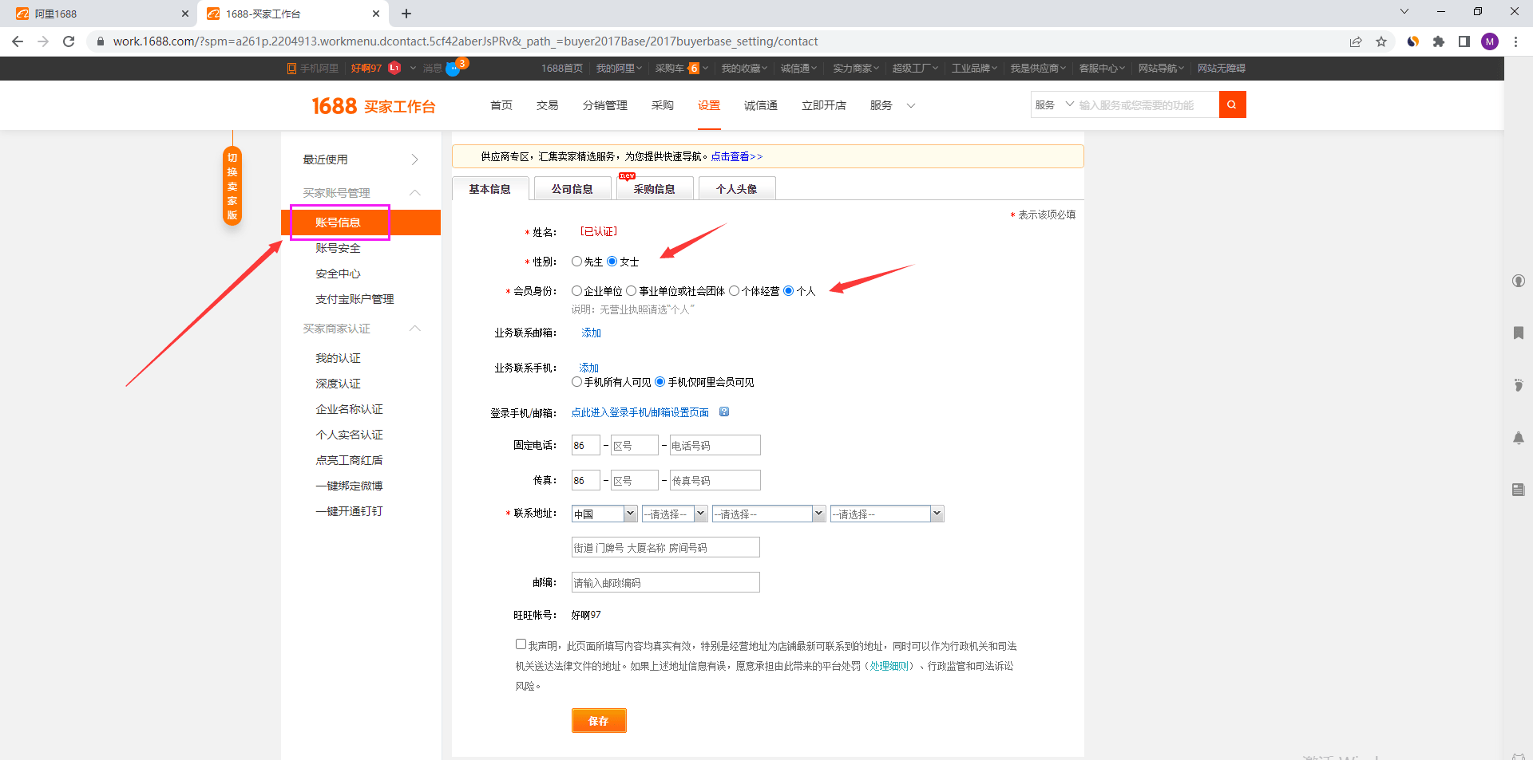Open the 个人头像 tab
The image size is (1533, 760).
tap(736, 189)
